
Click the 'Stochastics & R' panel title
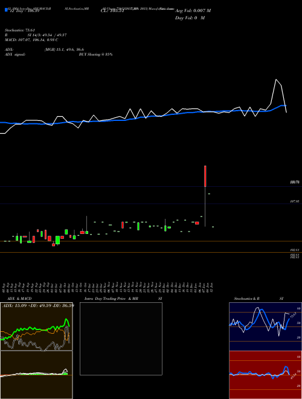246,299
